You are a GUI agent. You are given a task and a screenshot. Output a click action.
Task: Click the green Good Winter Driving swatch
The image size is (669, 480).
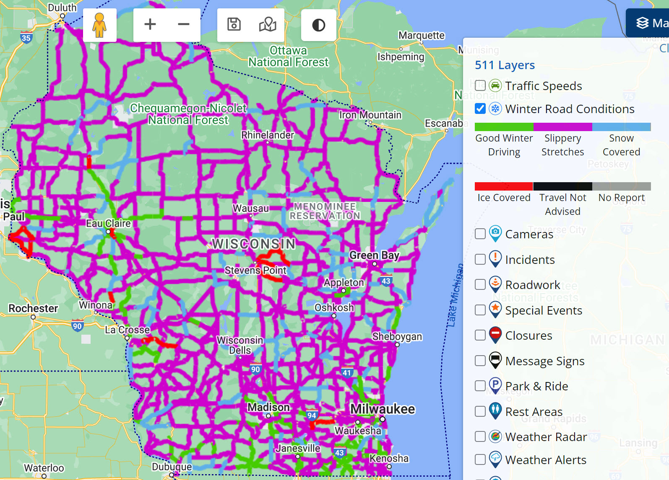pyautogui.click(x=504, y=127)
